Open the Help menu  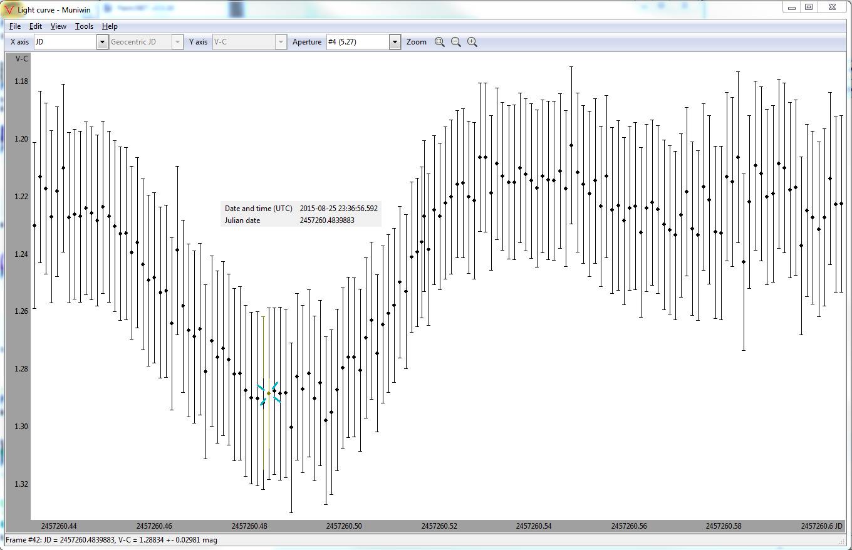pos(110,26)
